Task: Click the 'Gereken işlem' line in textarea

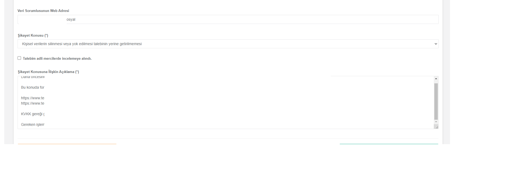Action: (32, 124)
